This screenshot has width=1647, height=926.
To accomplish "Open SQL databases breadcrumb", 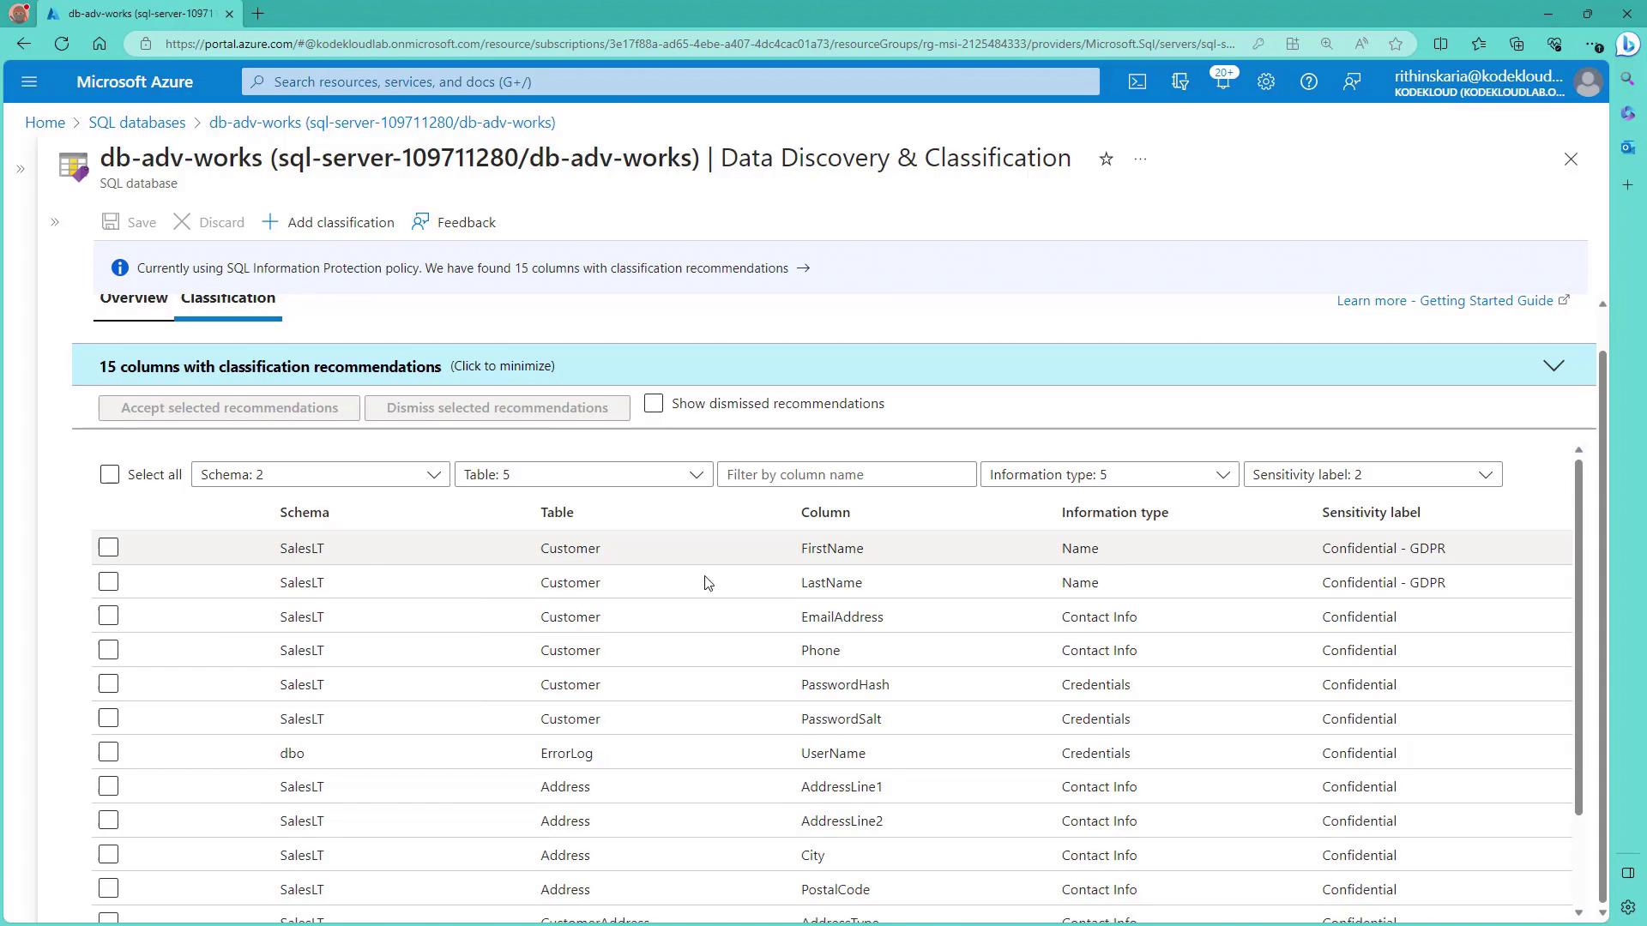I will point(137,123).
